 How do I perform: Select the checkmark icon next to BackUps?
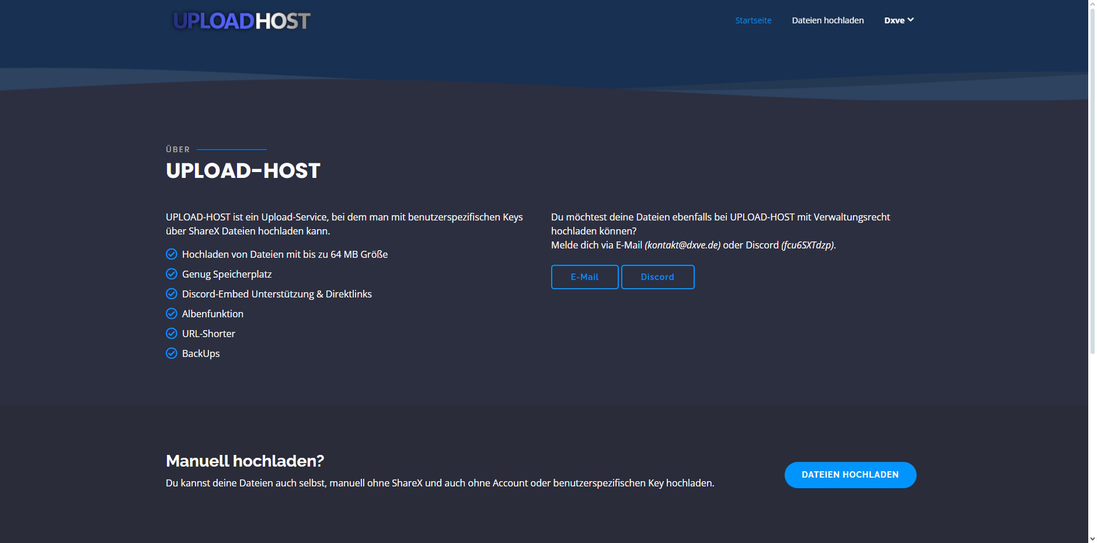tap(172, 353)
